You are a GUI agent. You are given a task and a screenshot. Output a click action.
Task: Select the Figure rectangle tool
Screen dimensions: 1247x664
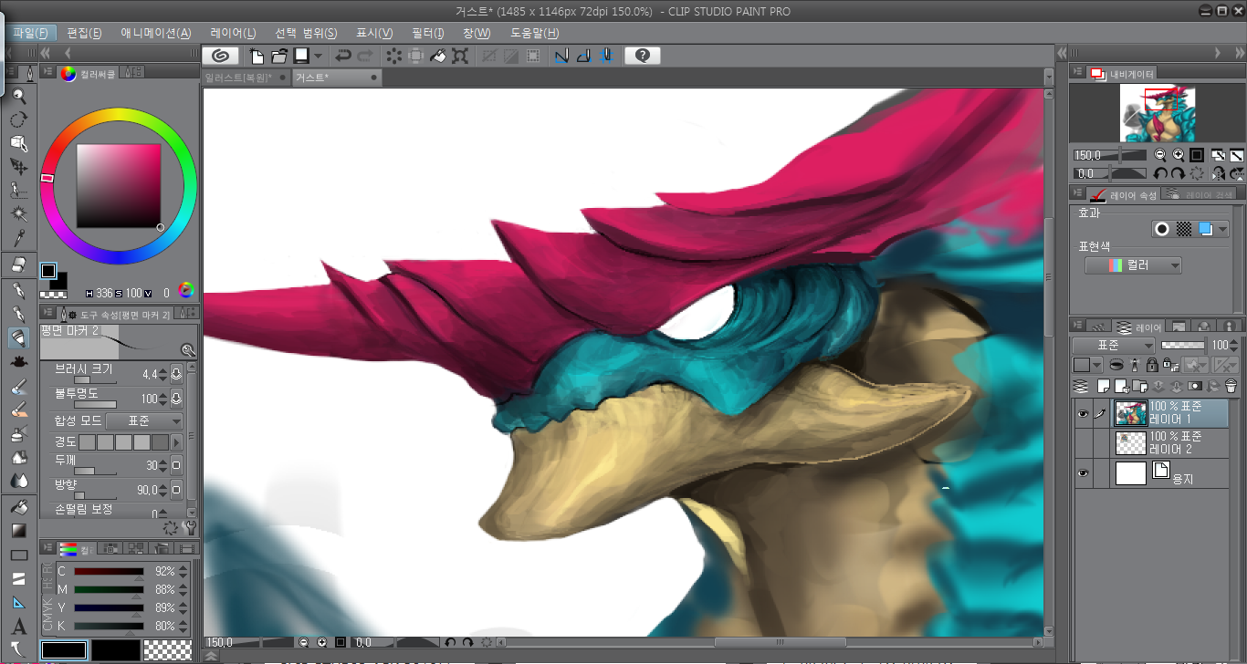pos(19,555)
